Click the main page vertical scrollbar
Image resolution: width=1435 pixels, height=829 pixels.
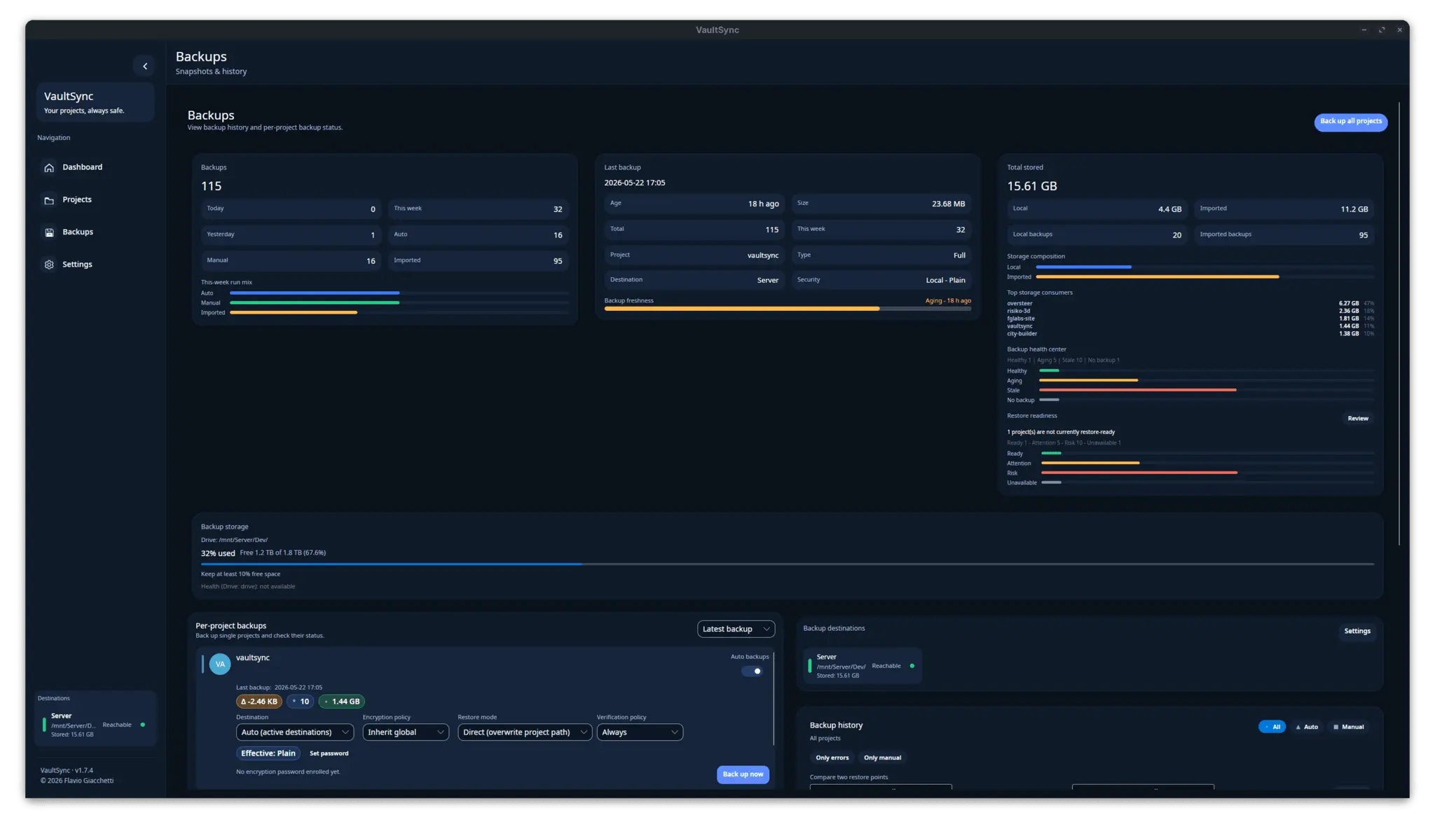(x=1399, y=323)
